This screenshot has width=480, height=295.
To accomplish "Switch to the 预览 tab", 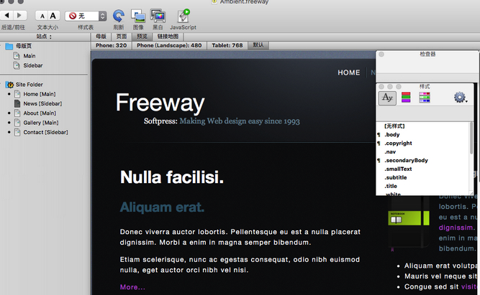I will tap(142, 37).
